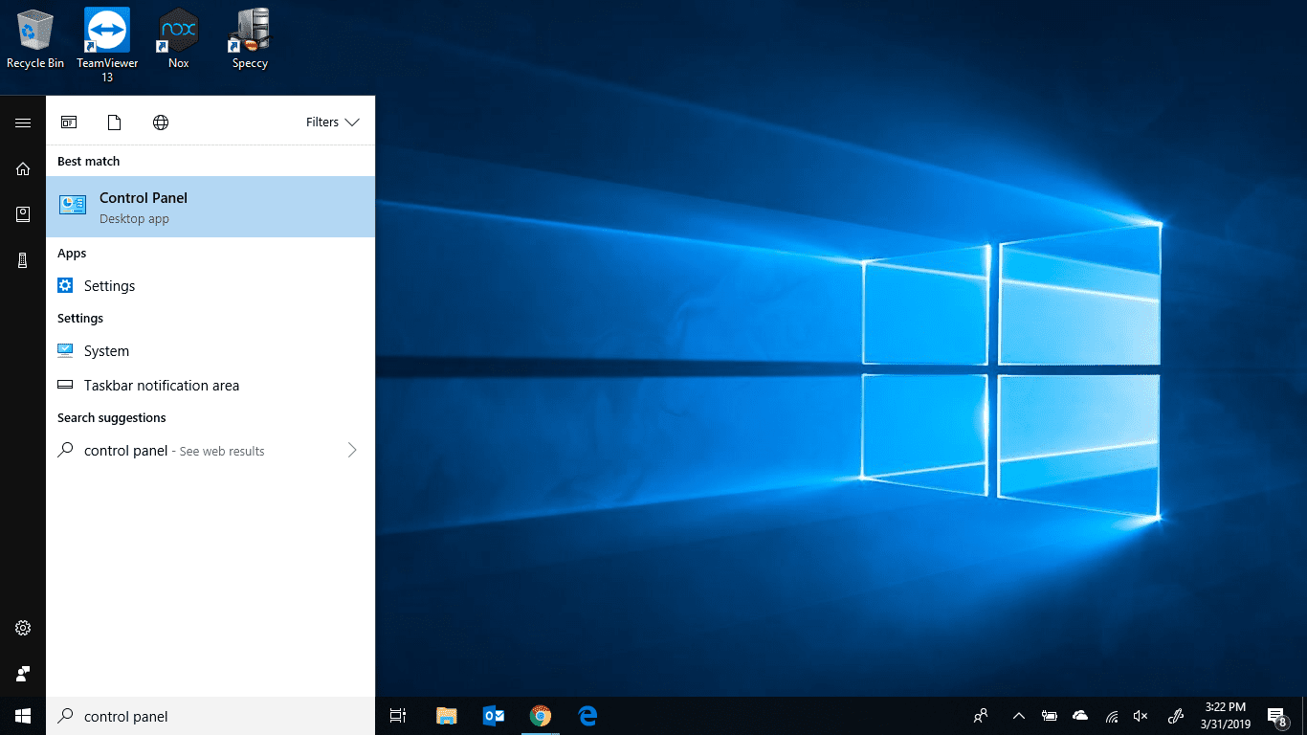
Task: Open Outlook from the taskbar
Action: coord(493,715)
